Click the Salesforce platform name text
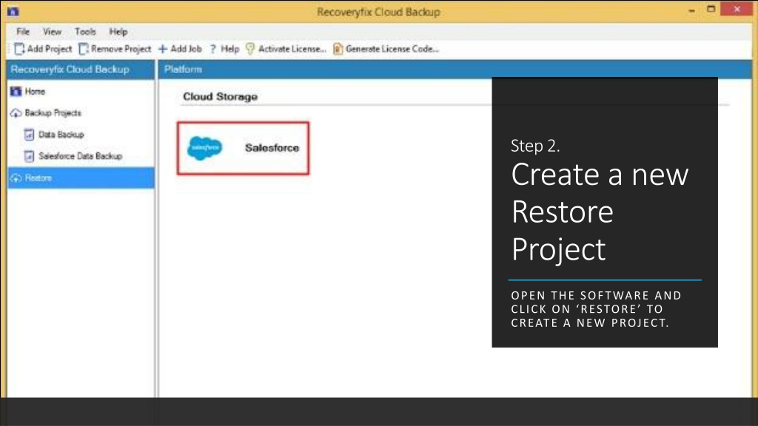 click(272, 148)
